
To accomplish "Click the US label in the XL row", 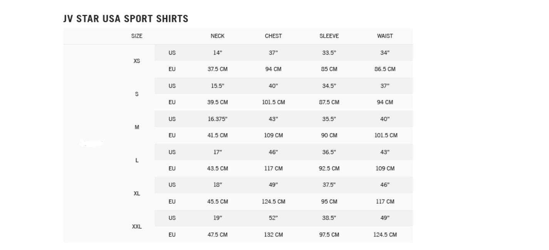I will tap(172, 185).
